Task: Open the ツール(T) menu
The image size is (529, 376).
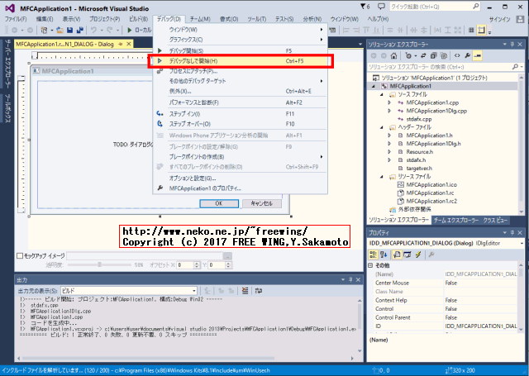Action: 257,19
